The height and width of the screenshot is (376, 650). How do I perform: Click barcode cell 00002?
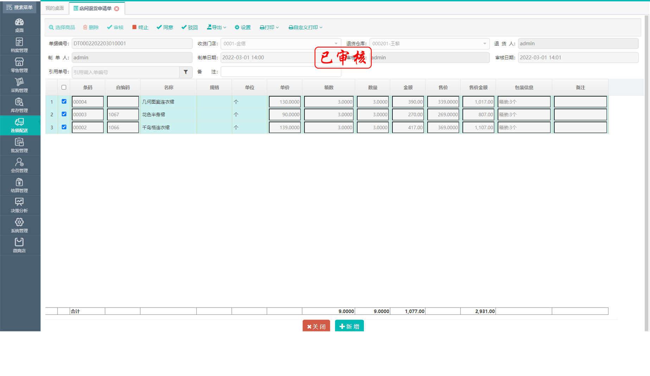pyautogui.click(x=88, y=128)
